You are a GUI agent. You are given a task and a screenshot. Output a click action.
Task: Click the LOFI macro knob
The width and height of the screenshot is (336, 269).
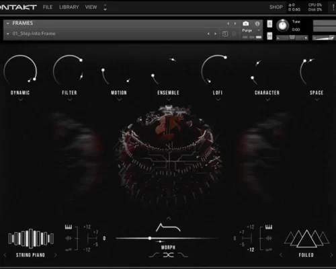(x=215, y=71)
